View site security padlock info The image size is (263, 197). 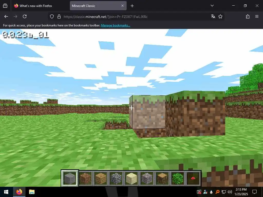click(x=59, y=16)
